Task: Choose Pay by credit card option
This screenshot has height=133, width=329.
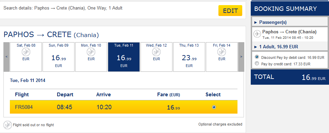Action: pyautogui.click(x=257, y=64)
